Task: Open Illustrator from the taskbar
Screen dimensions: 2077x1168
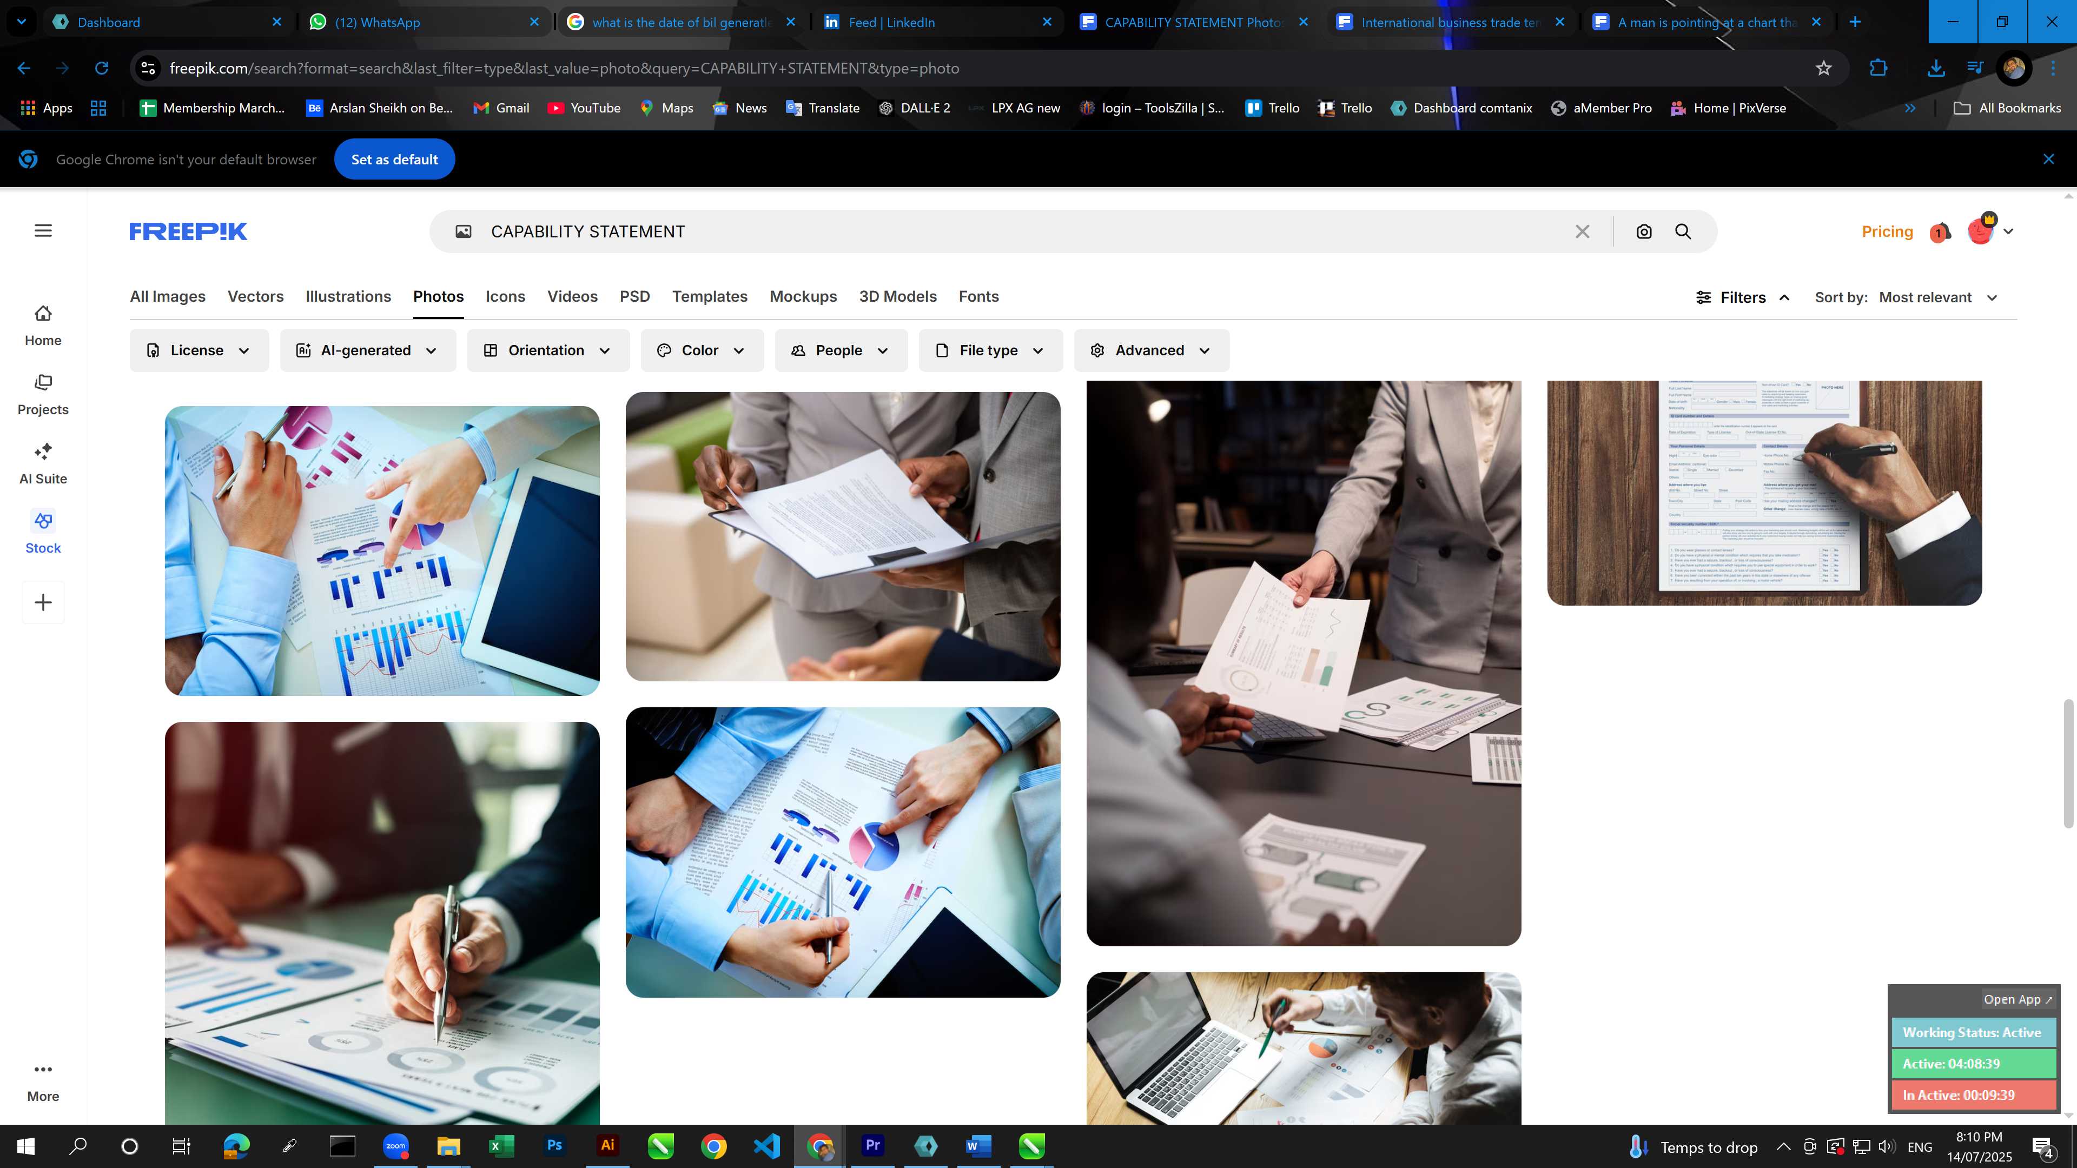Action: [x=607, y=1145]
